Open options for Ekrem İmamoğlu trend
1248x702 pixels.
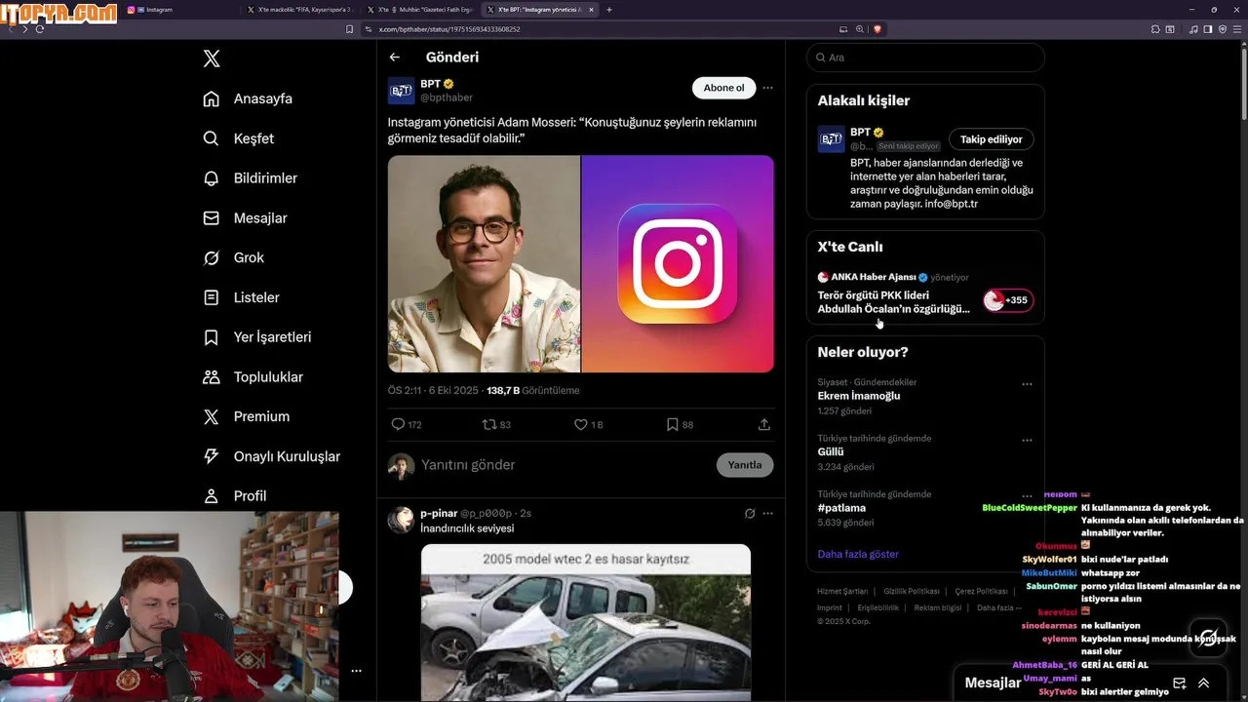[x=1027, y=384]
